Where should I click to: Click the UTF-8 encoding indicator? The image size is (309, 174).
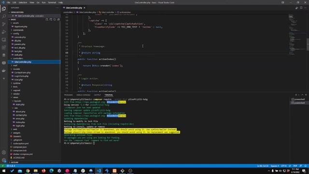[284, 166]
